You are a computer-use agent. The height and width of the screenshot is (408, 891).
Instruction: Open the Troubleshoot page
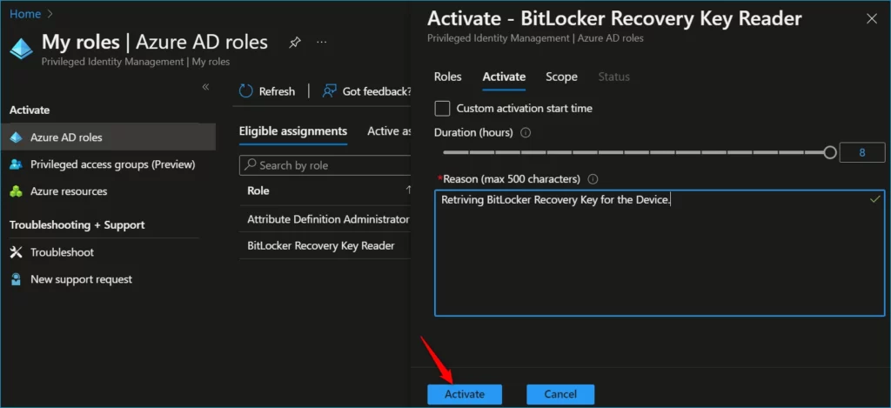pyautogui.click(x=62, y=252)
